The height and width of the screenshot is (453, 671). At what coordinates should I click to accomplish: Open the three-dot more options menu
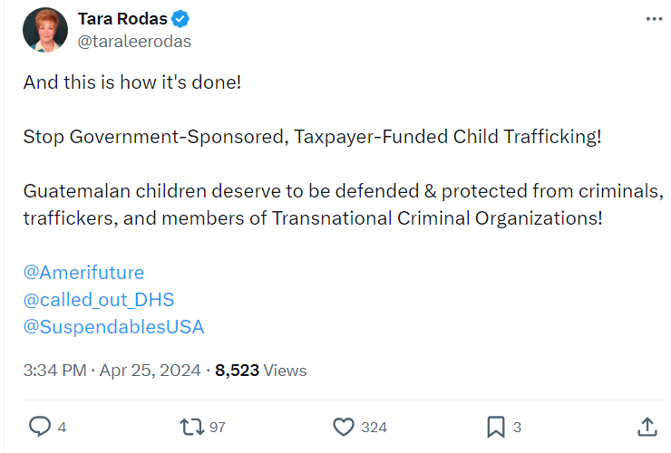pyautogui.click(x=653, y=19)
